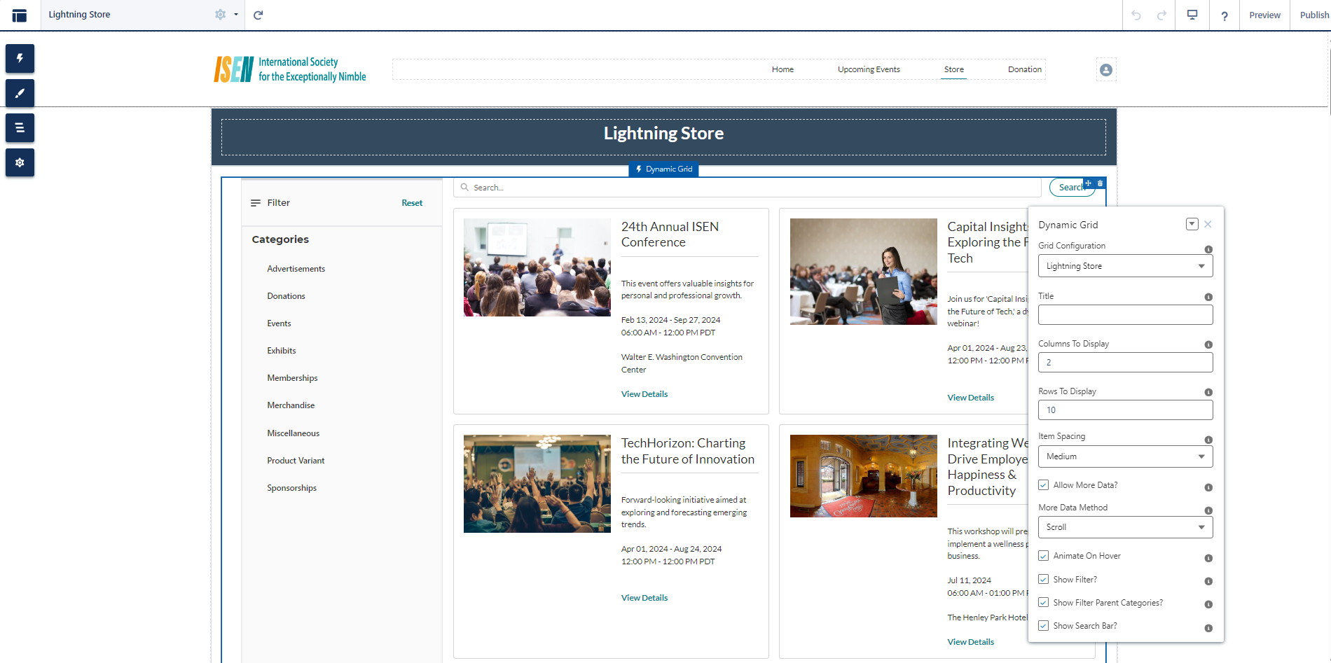Click the Columns To Display input field
Viewport: 1331px width, 663px height.
(1125, 363)
